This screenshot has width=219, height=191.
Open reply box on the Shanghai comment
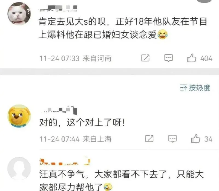172,139
